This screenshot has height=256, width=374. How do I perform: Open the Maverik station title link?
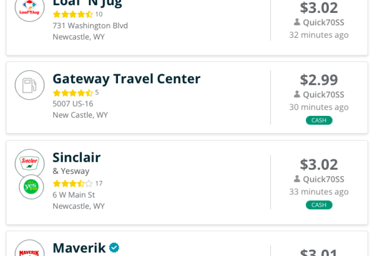click(x=79, y=248)
